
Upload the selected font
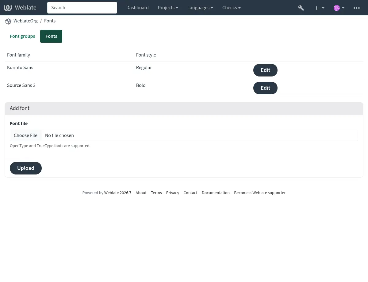[x=26, y=168]
